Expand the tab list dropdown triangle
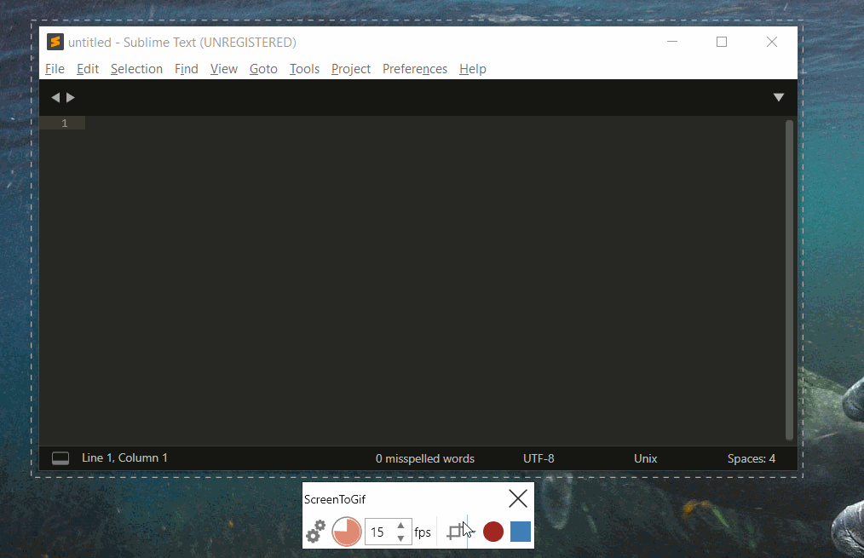The image size is (864, 558). point(779,97)
